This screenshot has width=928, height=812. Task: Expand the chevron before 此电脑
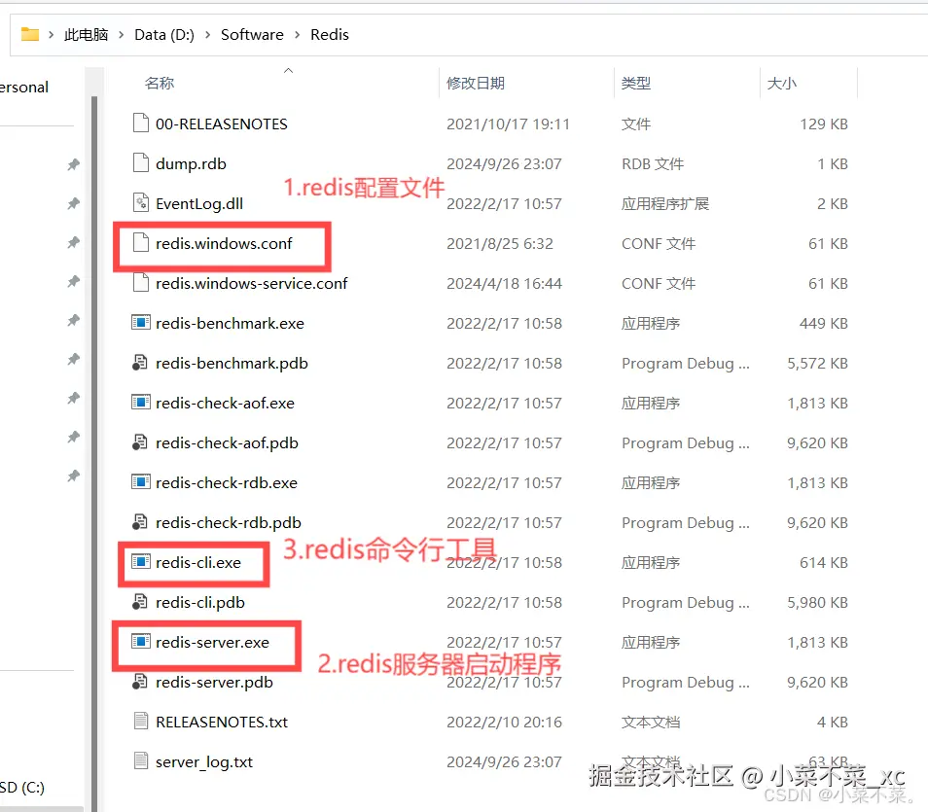(52, 35)
